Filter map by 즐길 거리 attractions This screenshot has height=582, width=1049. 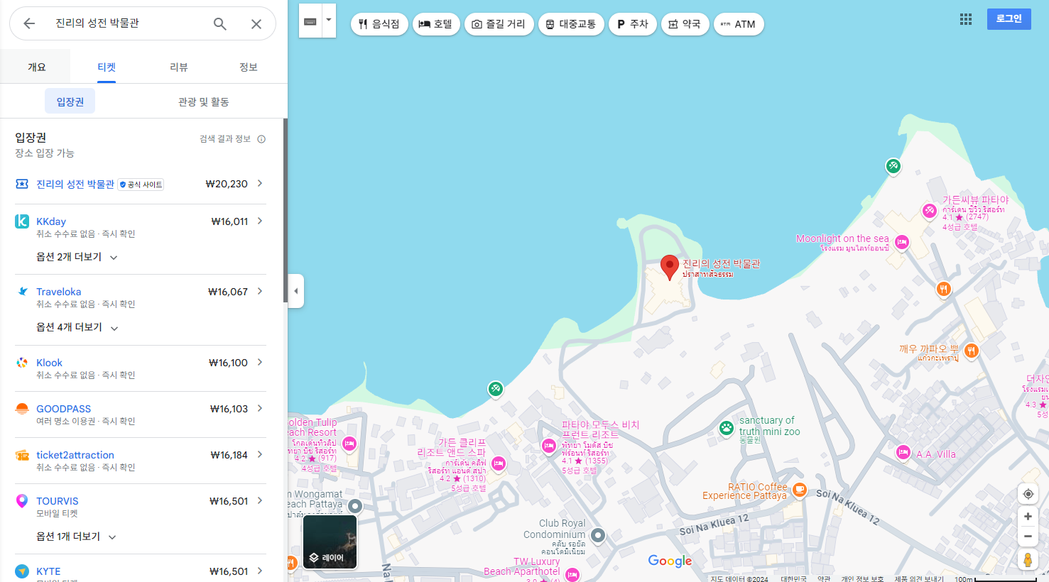[499, 24]
